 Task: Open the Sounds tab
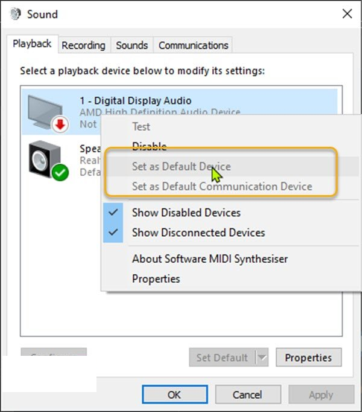coord(131,45)
